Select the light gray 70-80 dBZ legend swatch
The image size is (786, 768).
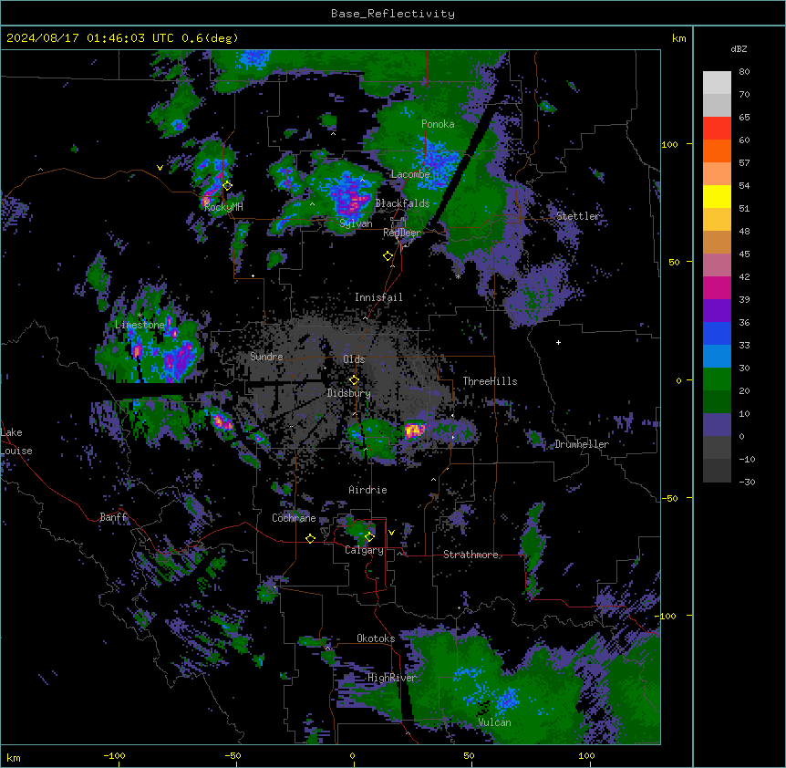point(717,83)
